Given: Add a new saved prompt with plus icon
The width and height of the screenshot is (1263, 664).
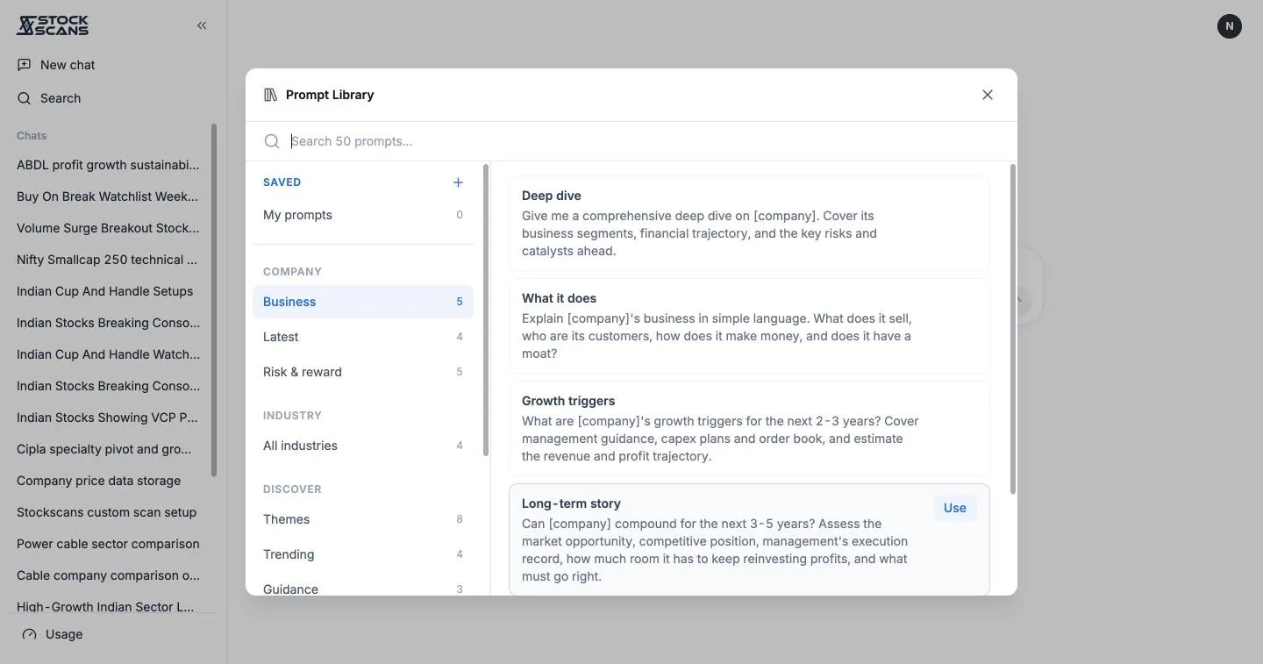Looking at the screenshot, I should pos(458,182).
